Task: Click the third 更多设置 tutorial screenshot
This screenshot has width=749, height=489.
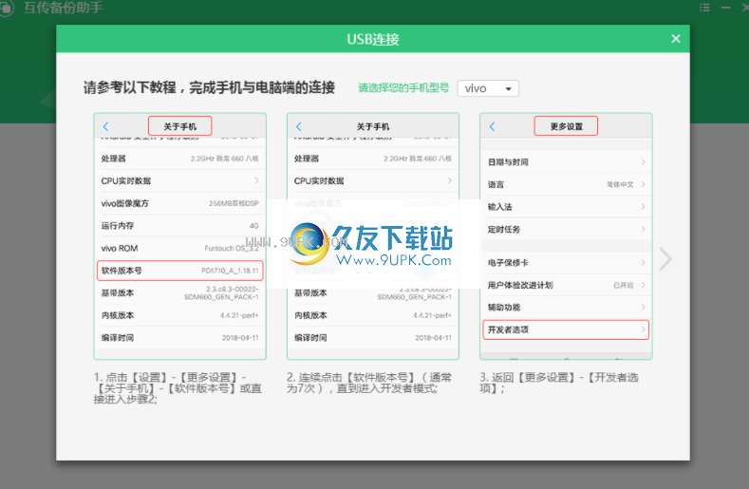Action: 566,236
